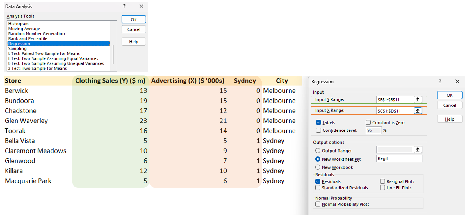Click Help in the Data Analysis dialog
Image resolution: width=467 pixels, height=218 pixels.
click(x=134, y=42)
